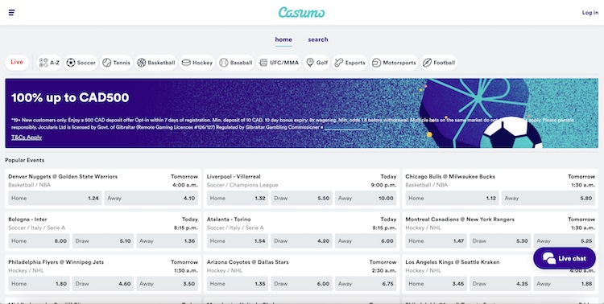The height and width of the screenshot is (304, 604).
Task: Click the 100% up to CAD500 banner
Action: 302,113
